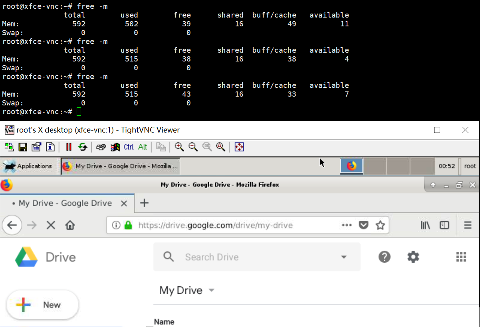480x327 pixels.
Task: Switch TightVNC to full screen mode
Action: (x=239, y=147)
